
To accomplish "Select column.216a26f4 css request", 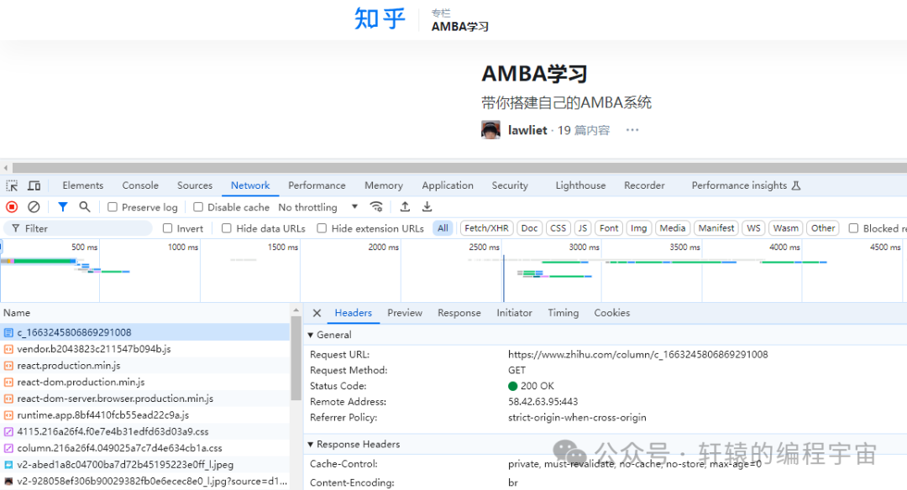I will (x=144, y=448).
